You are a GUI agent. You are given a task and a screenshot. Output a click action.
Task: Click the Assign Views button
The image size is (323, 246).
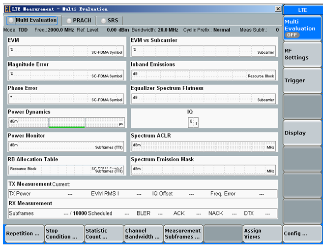point(262,233)
